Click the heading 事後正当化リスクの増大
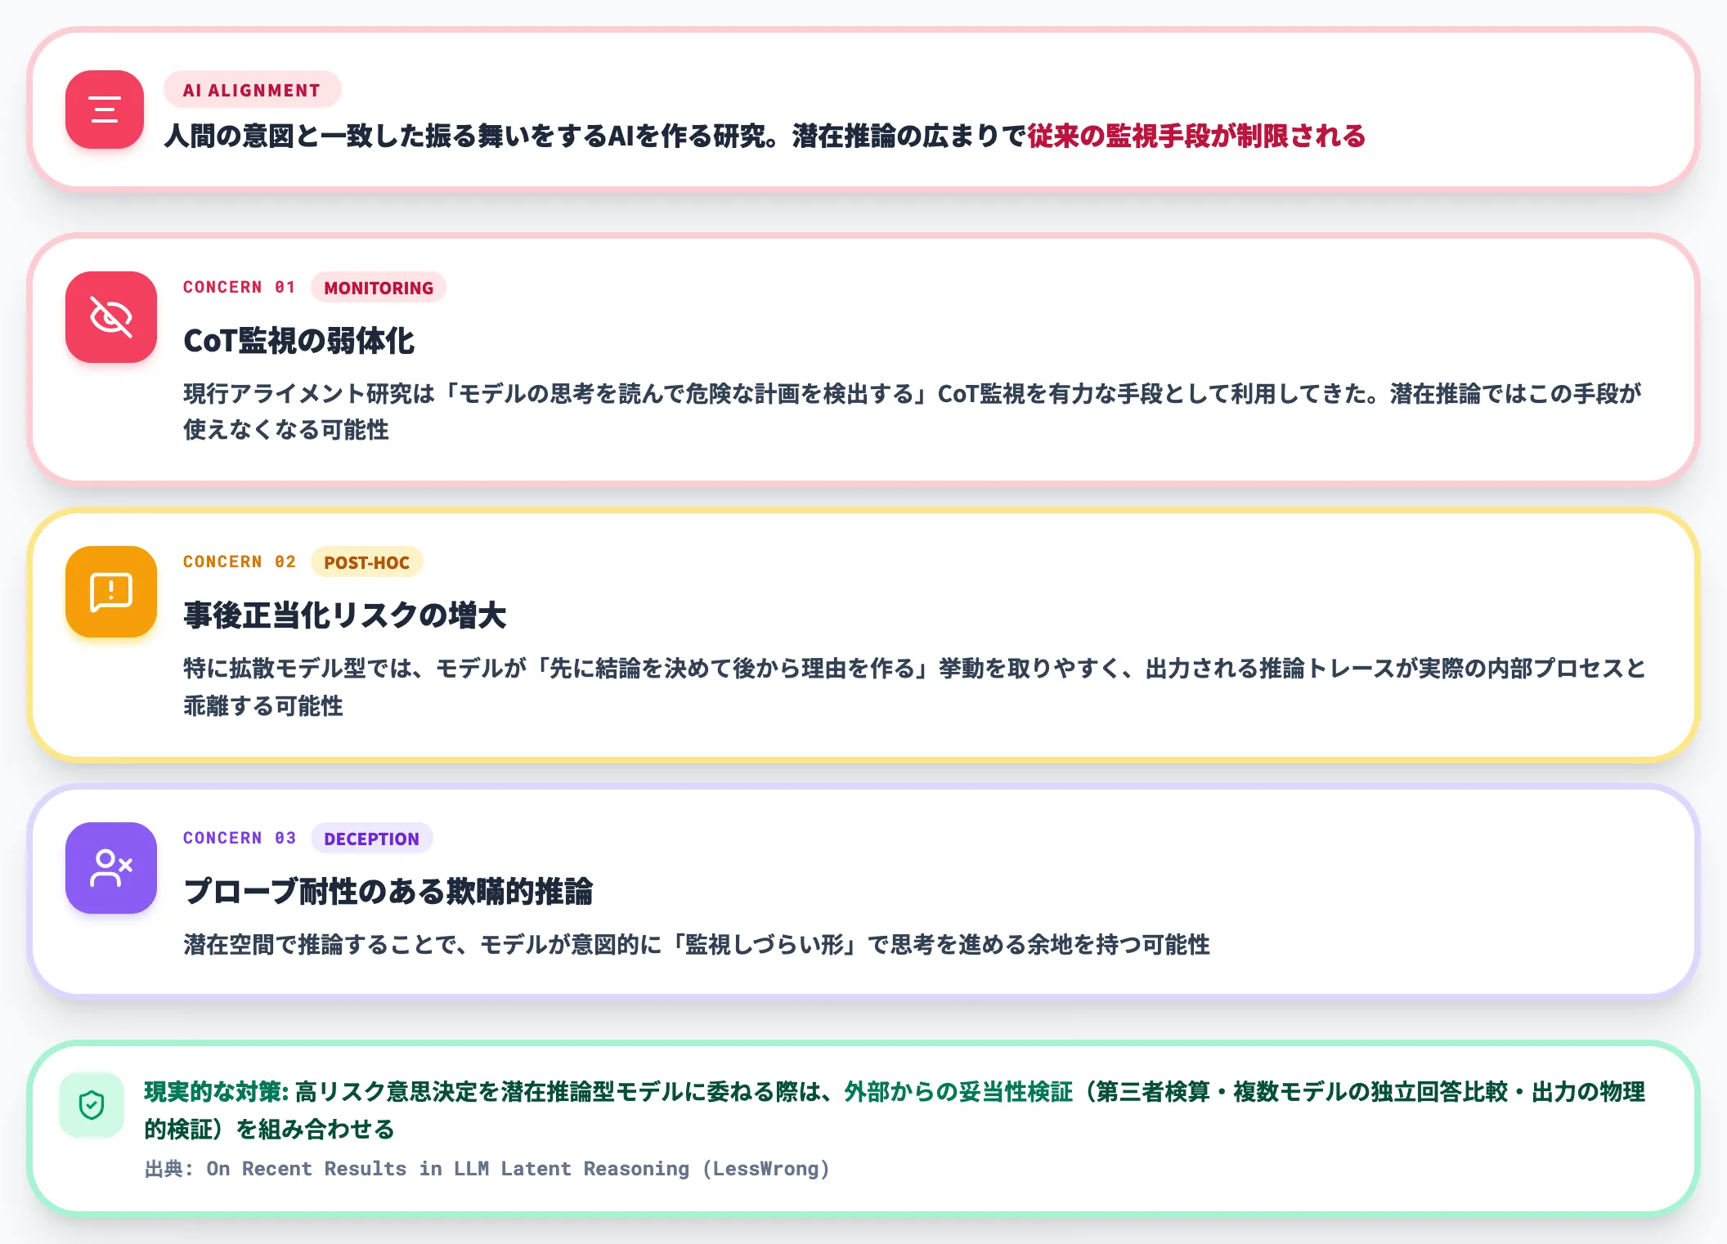Viewport: 1727px width, 1244px height. [344, 615]
